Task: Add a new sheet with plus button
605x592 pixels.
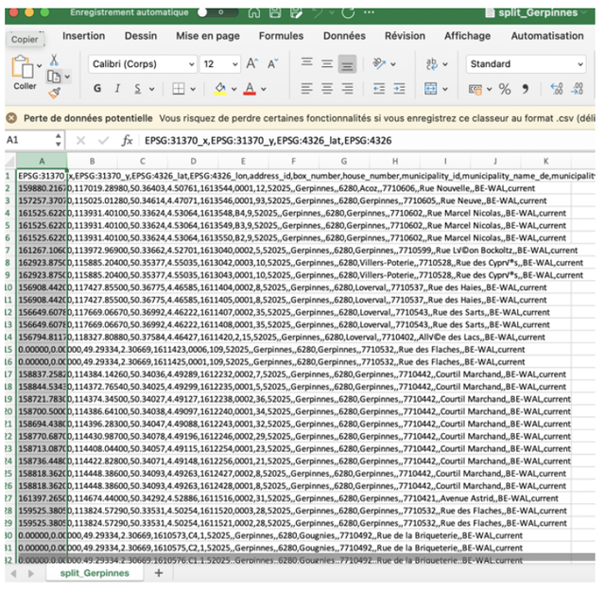Action: click(159, 573)
